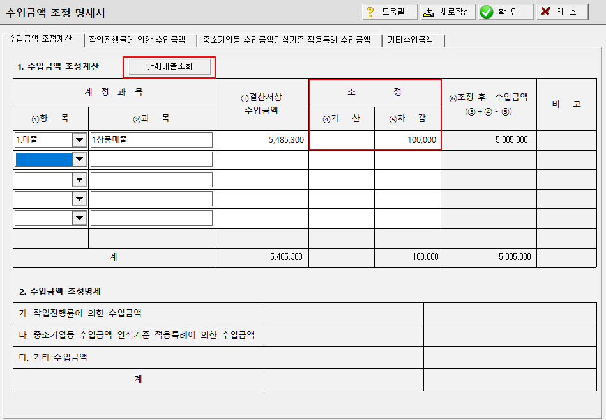Click the 조 정 group header
The image size is (606, 420).
[x=375, y=93]
